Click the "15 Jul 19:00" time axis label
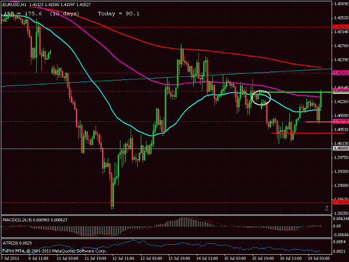 coord(263,259)
